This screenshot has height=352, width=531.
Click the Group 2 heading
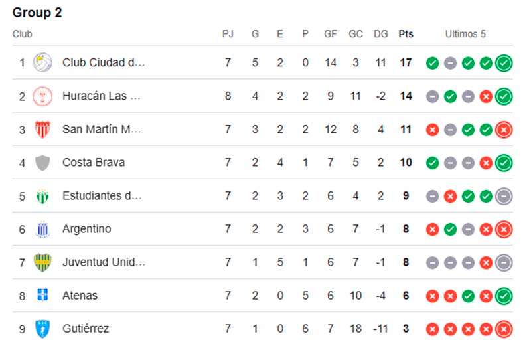tap(37, 13)
